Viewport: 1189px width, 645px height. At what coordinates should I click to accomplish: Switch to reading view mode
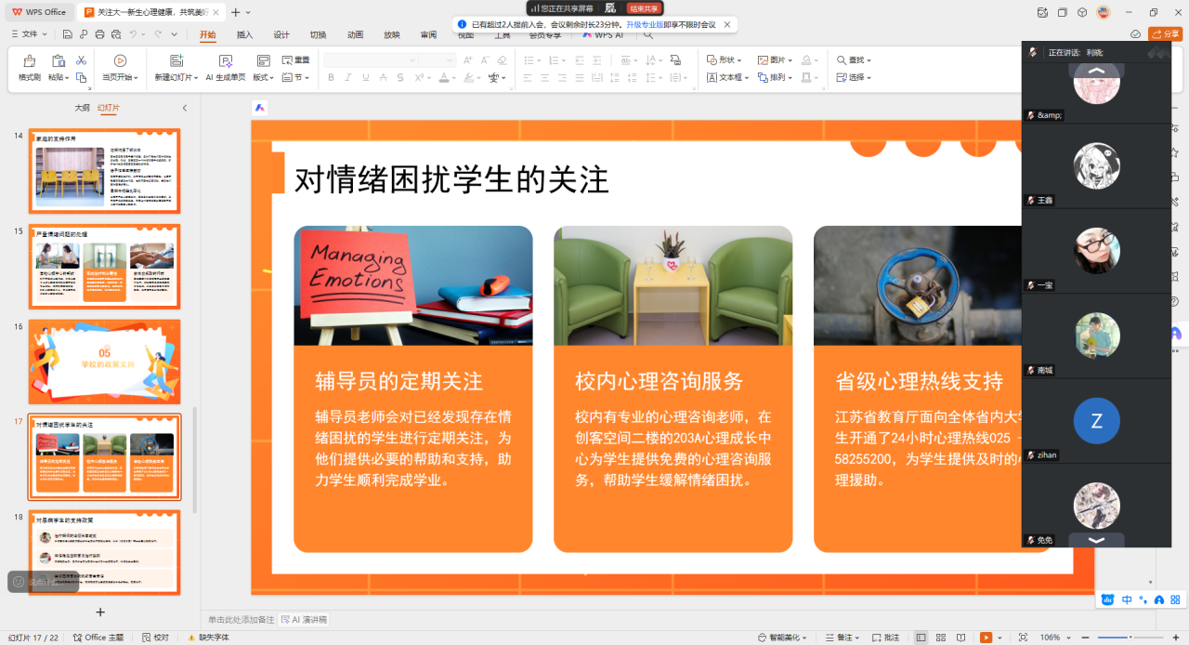[960, 638]
